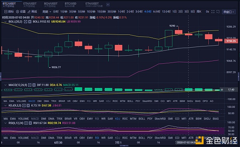Open MACD(12,26,9) indicator settings gear
This screenshot has width=240, height=147.
(30, 85)
